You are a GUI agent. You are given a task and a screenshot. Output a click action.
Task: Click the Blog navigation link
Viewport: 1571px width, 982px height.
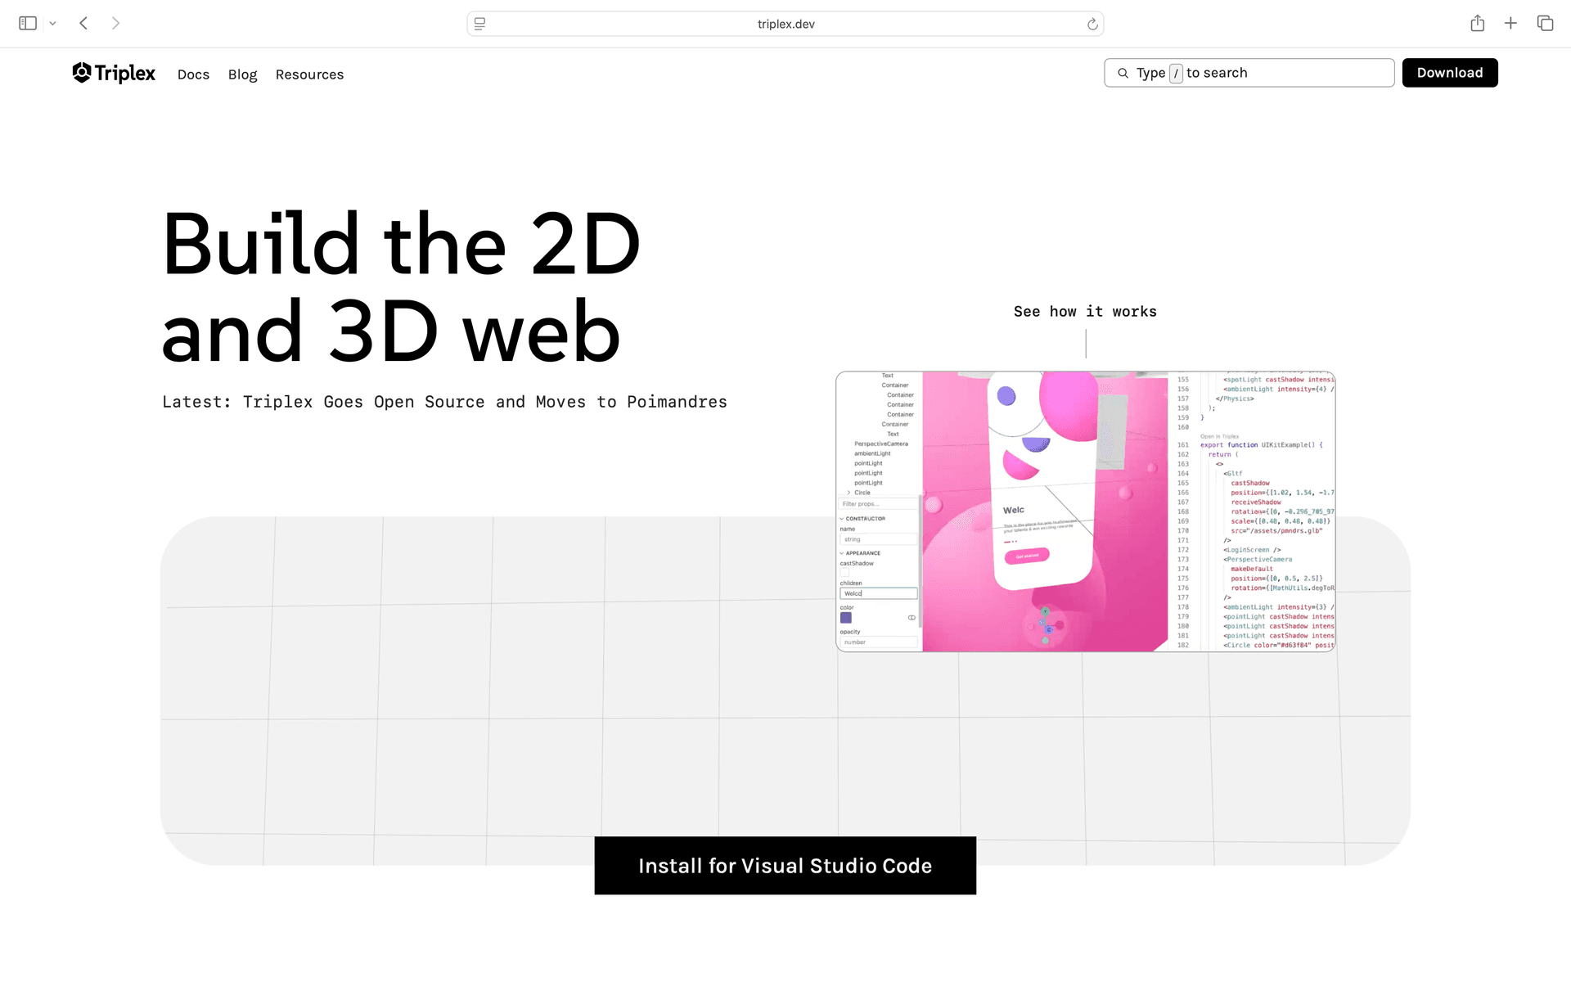coord(242,74)
